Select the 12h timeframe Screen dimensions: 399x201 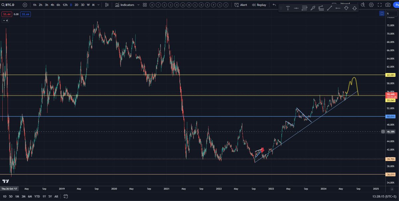pyautogui.click(x=65, y=5)
